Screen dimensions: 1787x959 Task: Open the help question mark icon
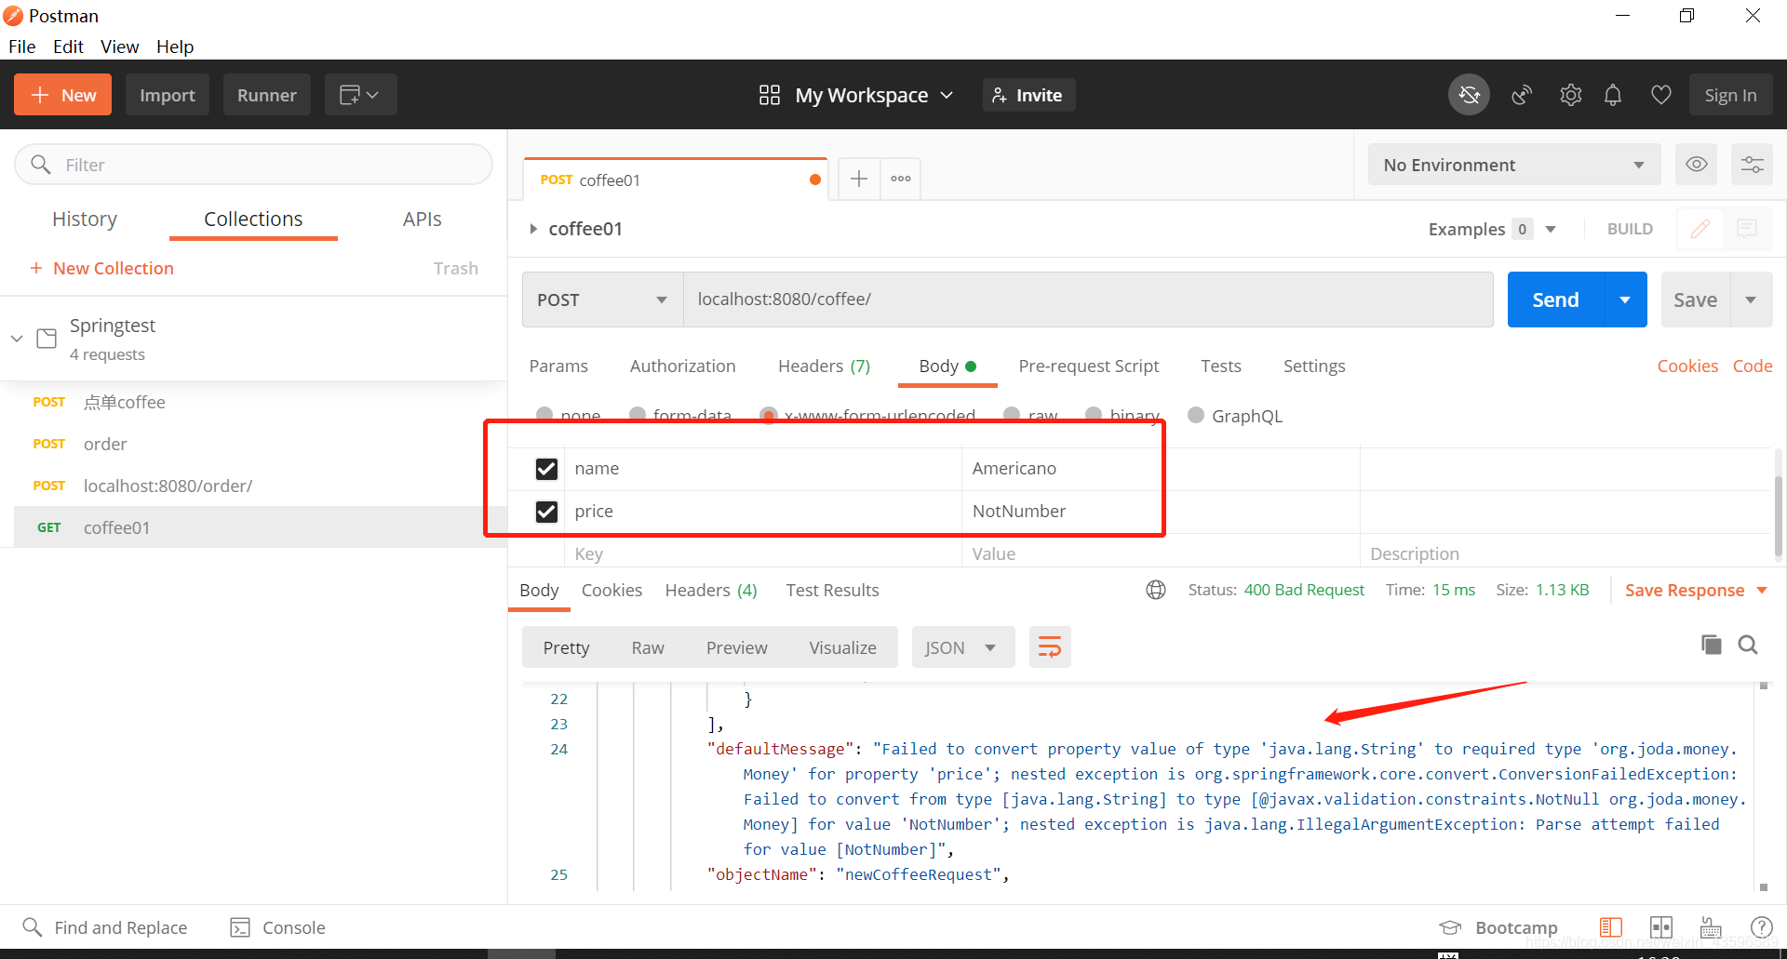(x=1761, y=927)
